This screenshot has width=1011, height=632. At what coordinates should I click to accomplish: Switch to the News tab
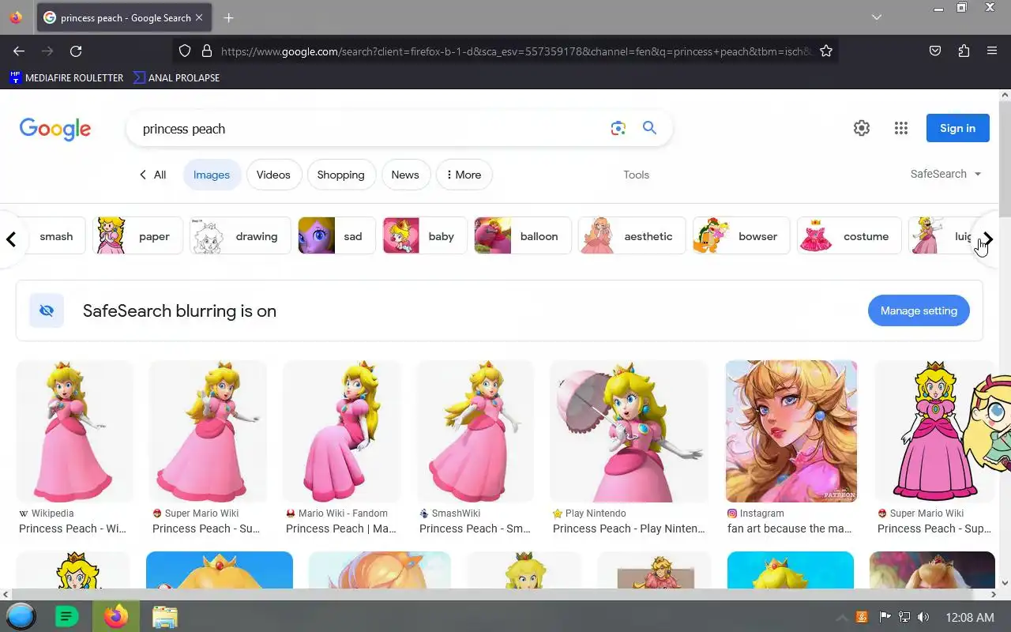(x=405, y=175)
